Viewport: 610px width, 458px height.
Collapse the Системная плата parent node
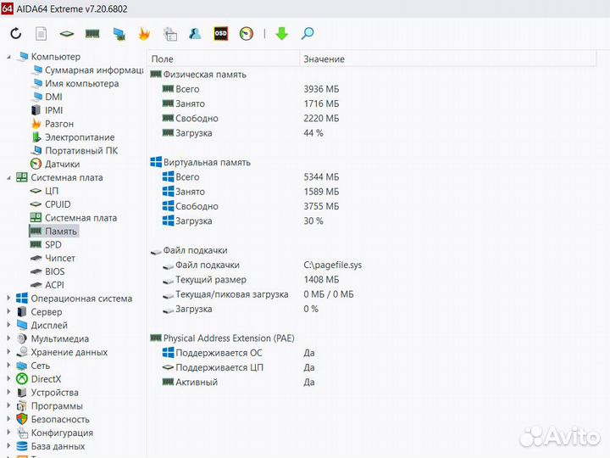tap(8, 177)
